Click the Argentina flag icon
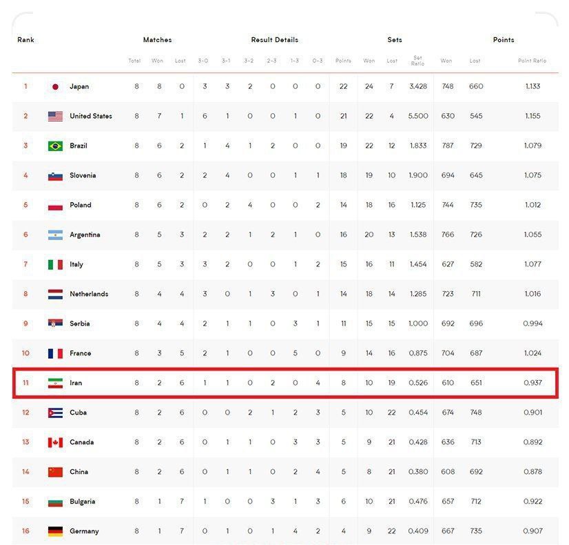 coord(55,235)
